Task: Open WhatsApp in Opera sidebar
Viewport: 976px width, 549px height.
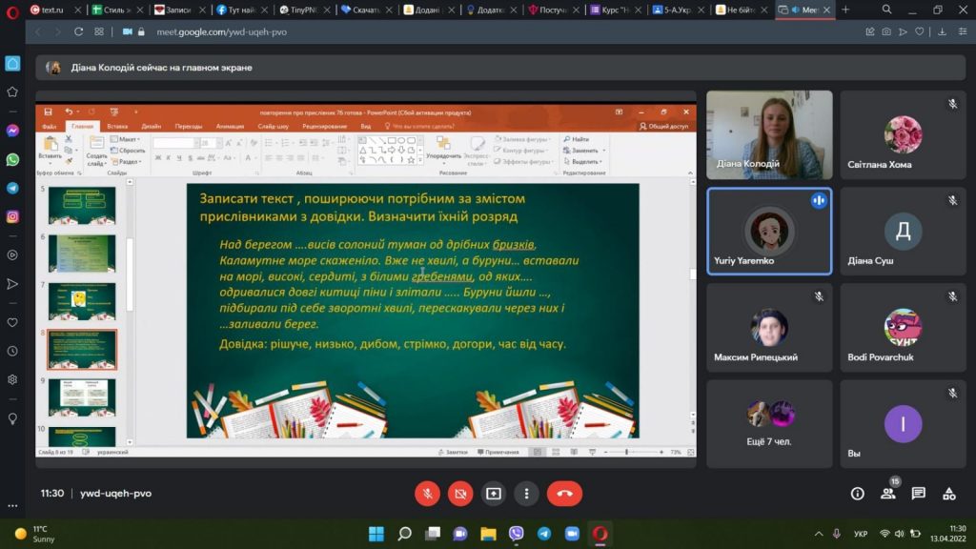Action: (12, 159)
